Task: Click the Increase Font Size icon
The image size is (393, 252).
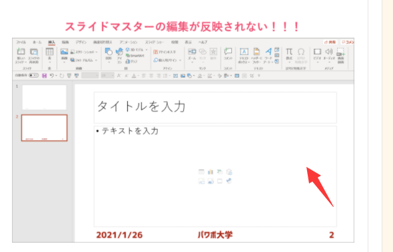Action: click(119, 76)
